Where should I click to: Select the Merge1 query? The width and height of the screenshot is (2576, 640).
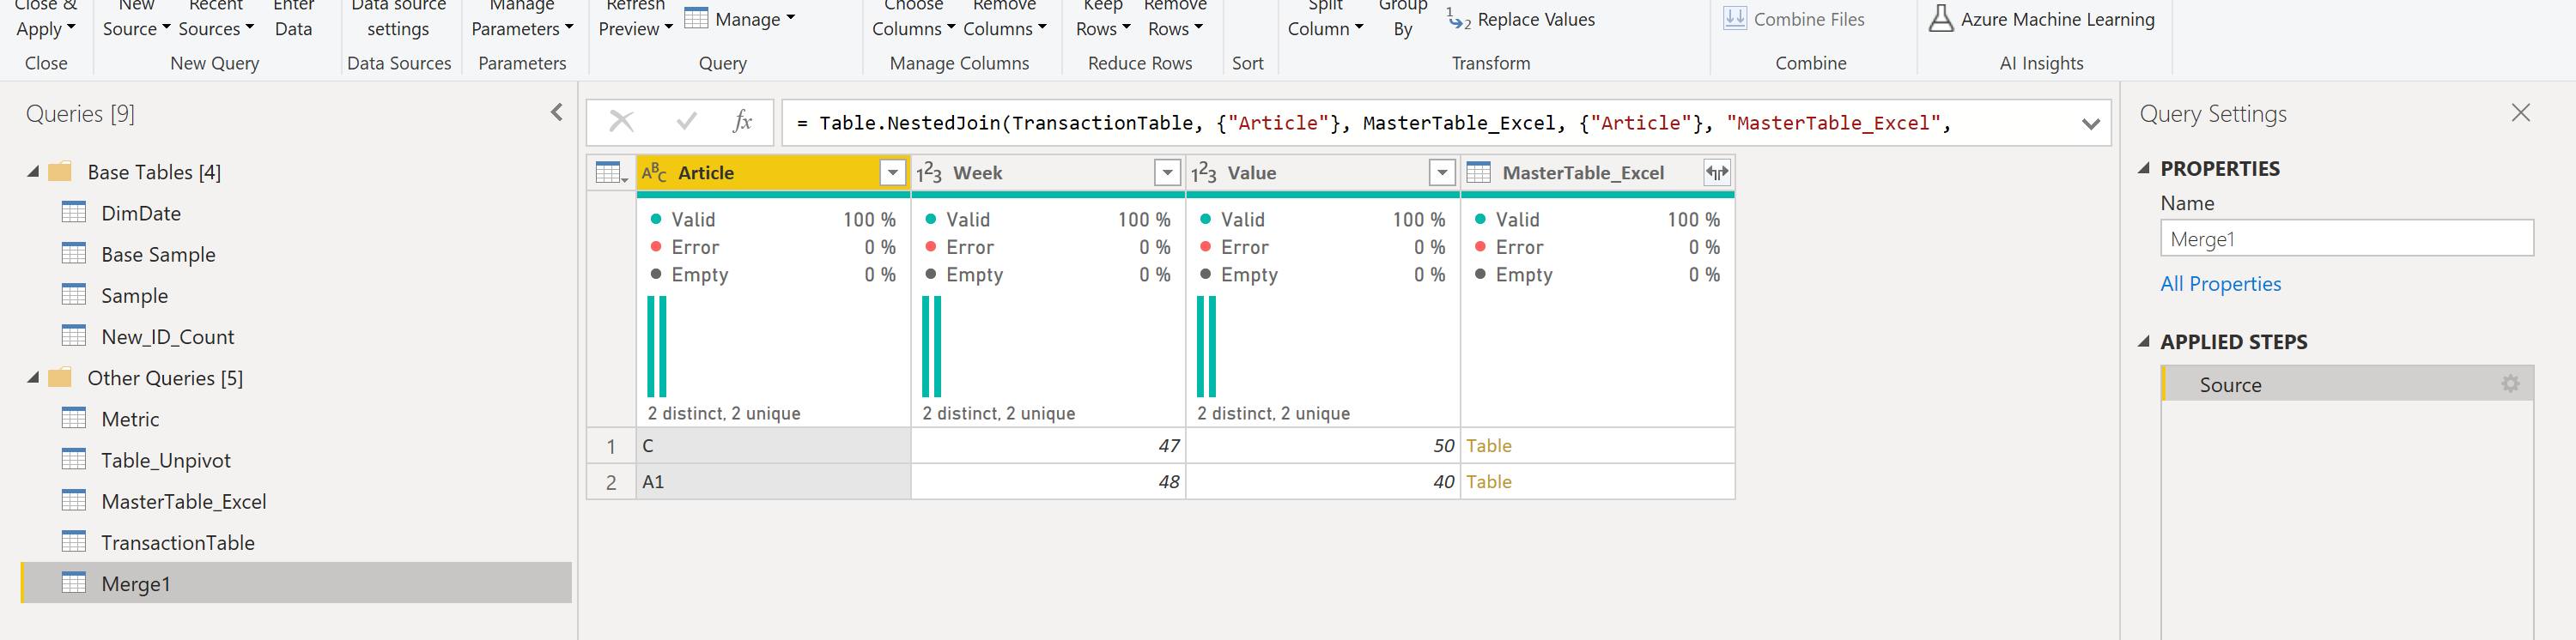point(296,583)
